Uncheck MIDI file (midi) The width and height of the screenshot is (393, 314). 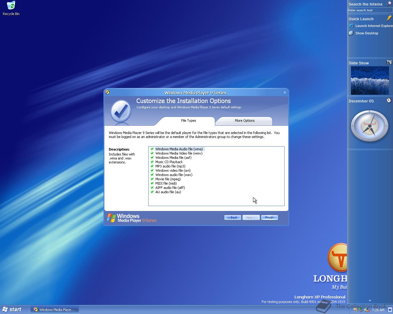click(x=152, y=183)
